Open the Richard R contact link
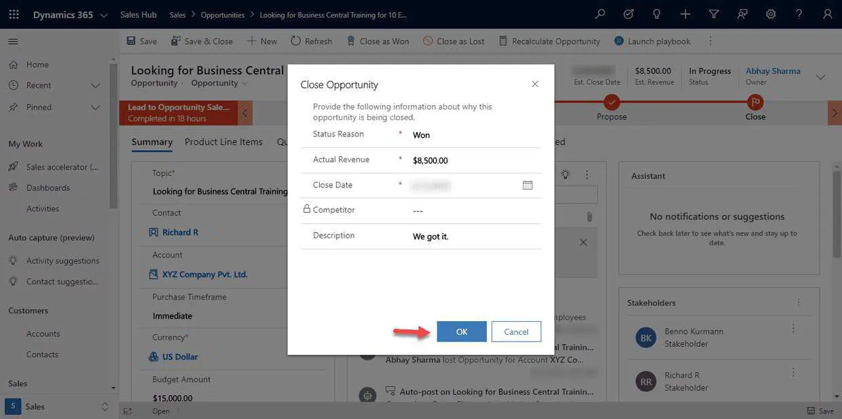This screenshot has width=842, height=419. tap(180, 232)
